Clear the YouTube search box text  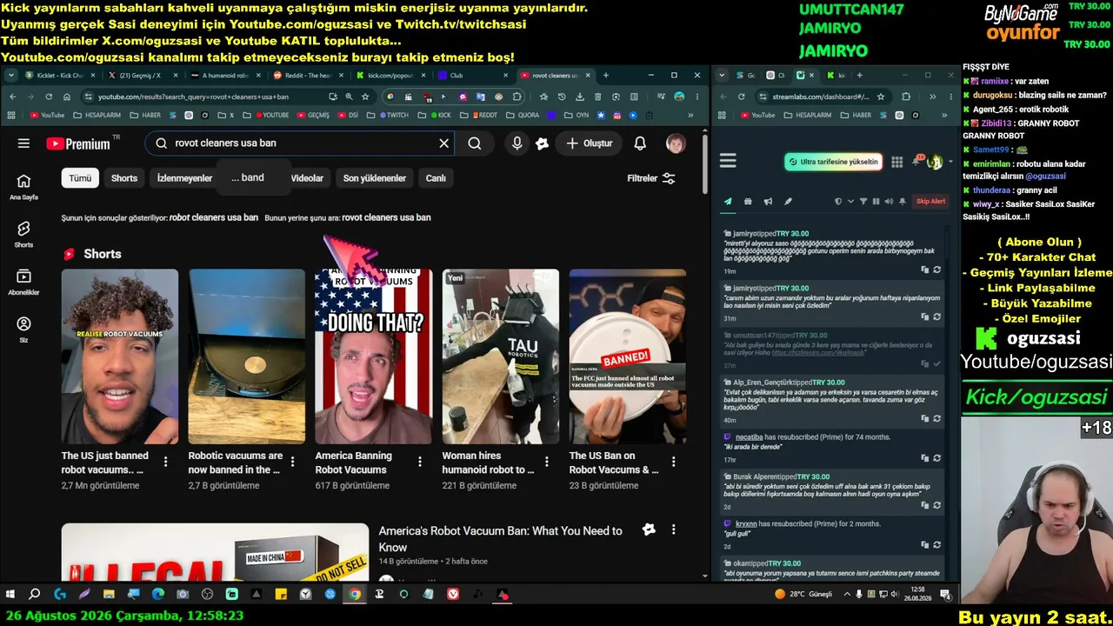tap(443, 143)
